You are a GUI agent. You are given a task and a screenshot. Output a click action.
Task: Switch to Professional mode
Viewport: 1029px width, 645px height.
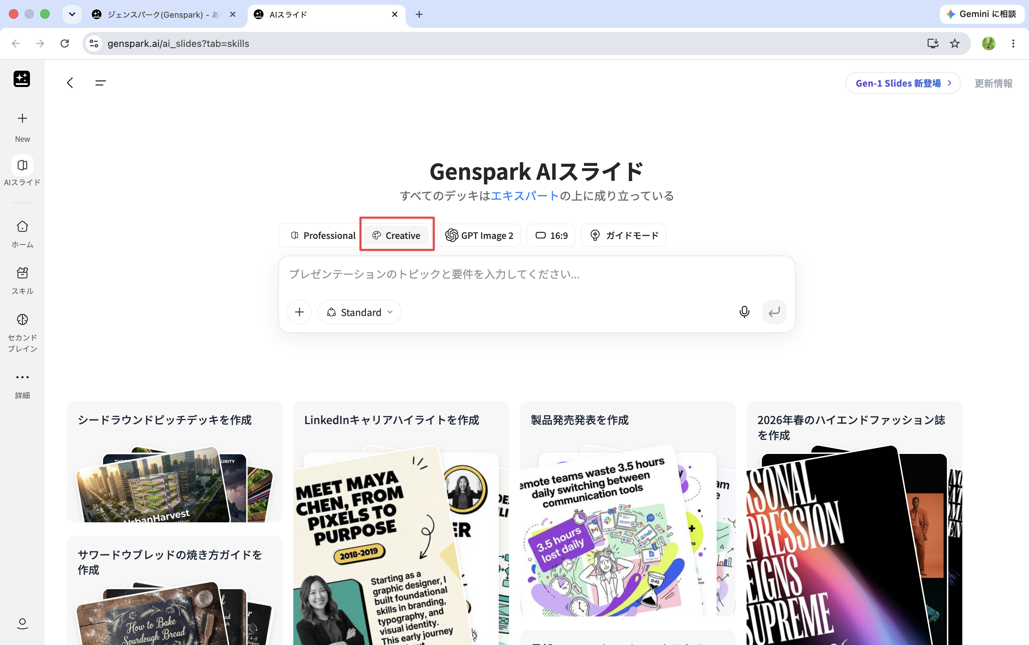point(323,236)
